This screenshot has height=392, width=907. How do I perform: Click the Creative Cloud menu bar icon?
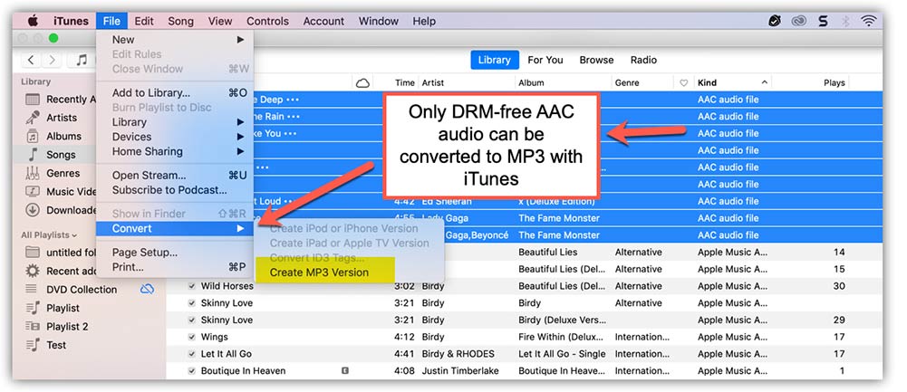(799, 22)
